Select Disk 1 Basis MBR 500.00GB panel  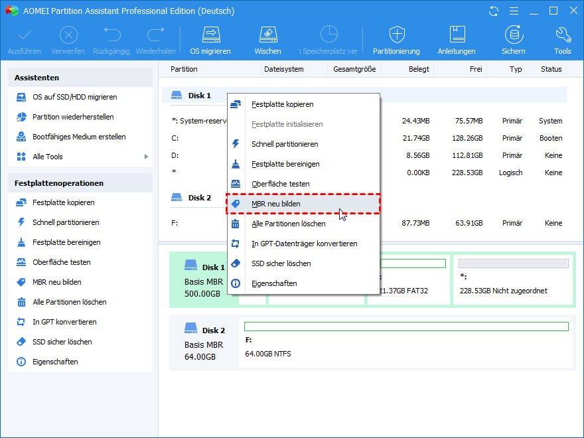(204, 280)
